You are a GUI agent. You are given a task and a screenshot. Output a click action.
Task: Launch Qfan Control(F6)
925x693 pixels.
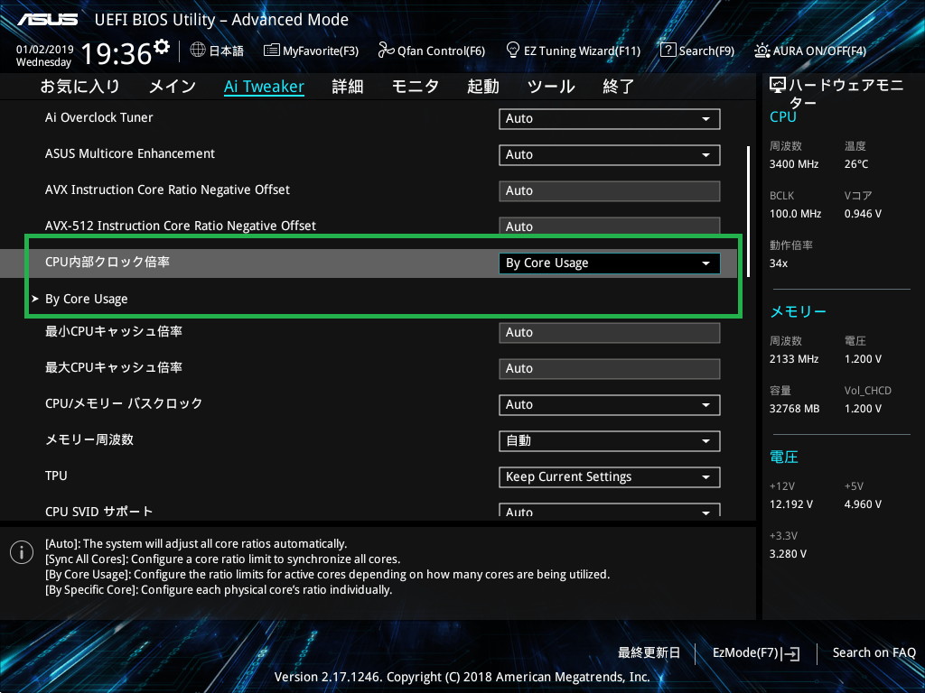(x=432, y=51)
